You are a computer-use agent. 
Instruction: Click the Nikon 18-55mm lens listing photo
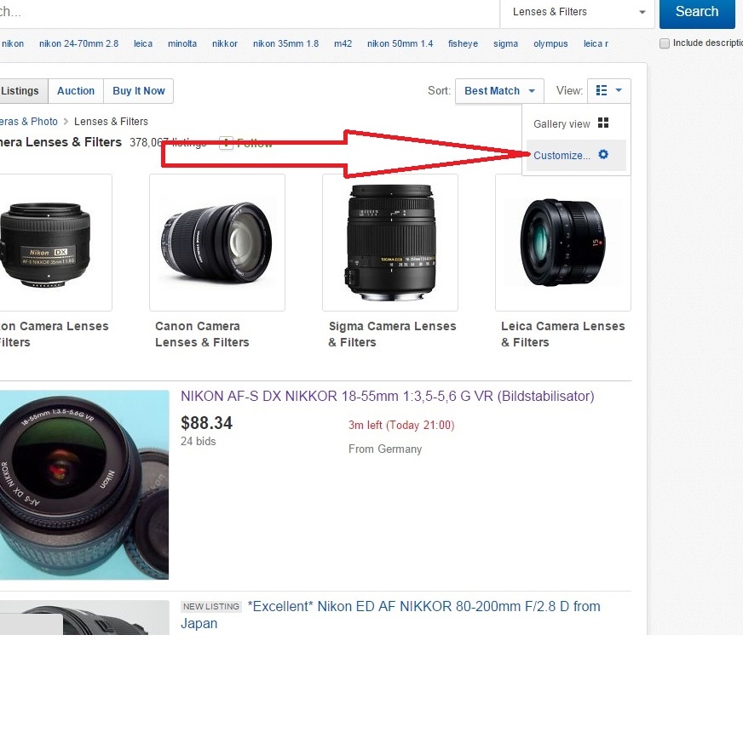[84, 485]
